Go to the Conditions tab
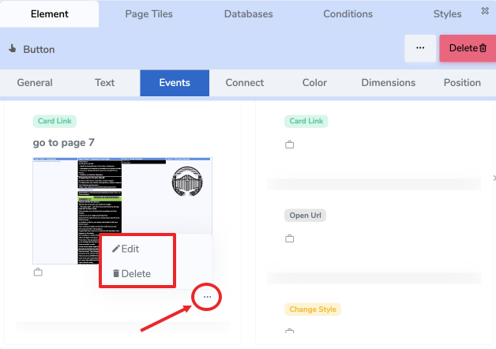The height and width of the screenshot is (349, 496). (x=348, y=13)
